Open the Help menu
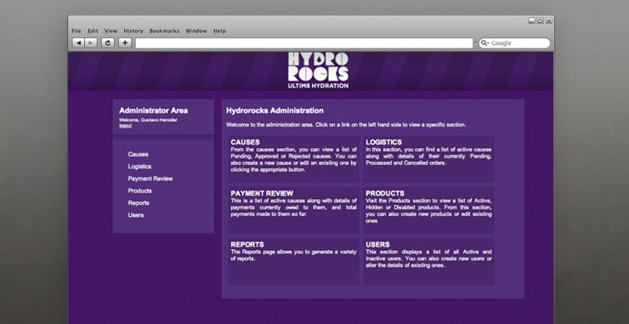 (x=219, y=31)
